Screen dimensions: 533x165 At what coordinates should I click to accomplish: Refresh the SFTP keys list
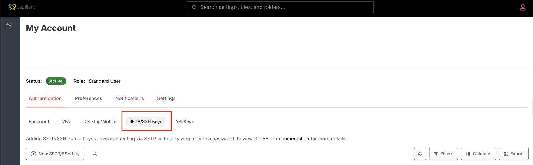420,154
